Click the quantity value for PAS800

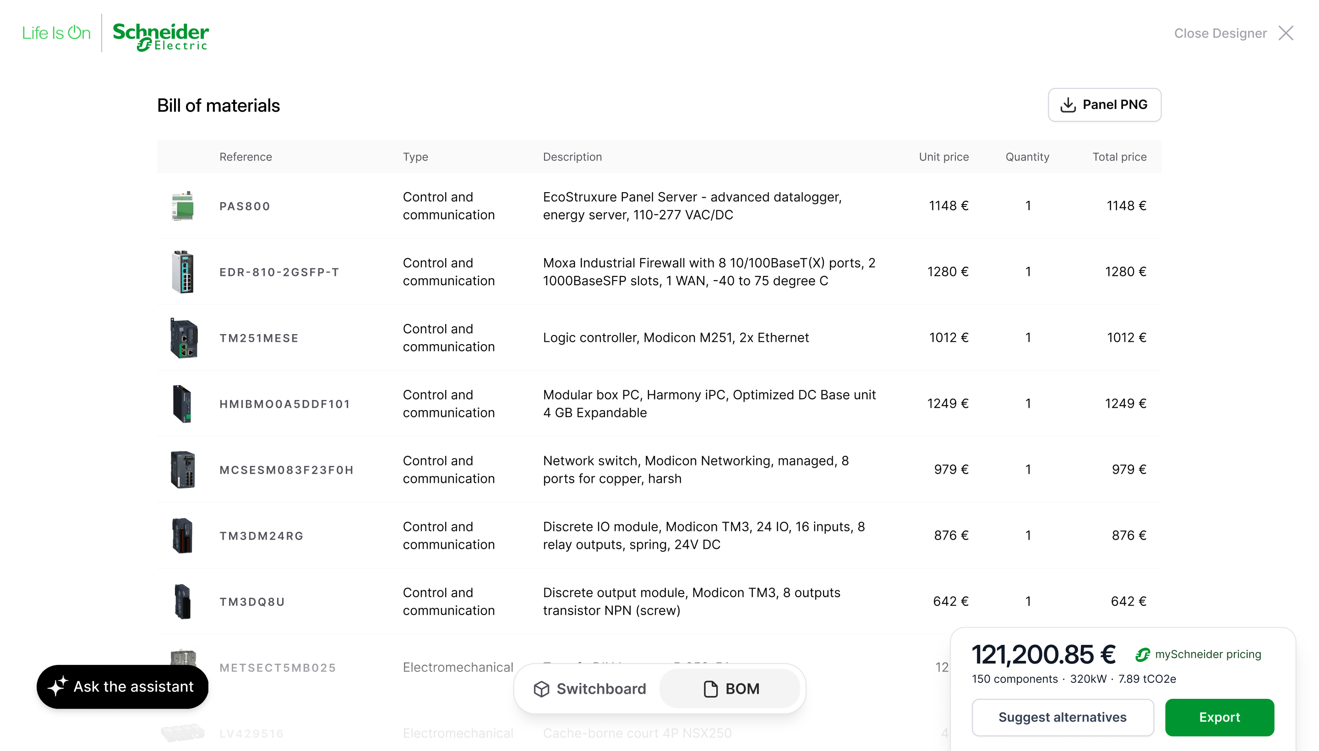coord(1028,206)
